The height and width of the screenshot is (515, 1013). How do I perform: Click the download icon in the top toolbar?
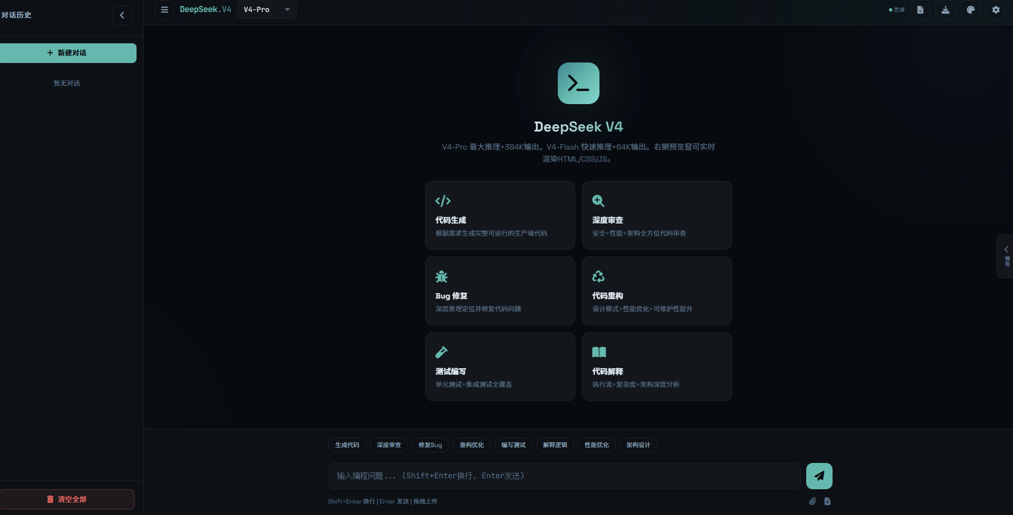tap(946, 10)
